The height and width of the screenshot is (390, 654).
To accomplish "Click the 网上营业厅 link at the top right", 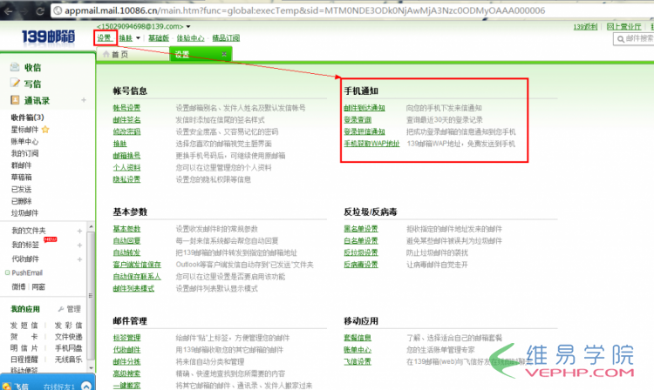I will coord(624,27).
